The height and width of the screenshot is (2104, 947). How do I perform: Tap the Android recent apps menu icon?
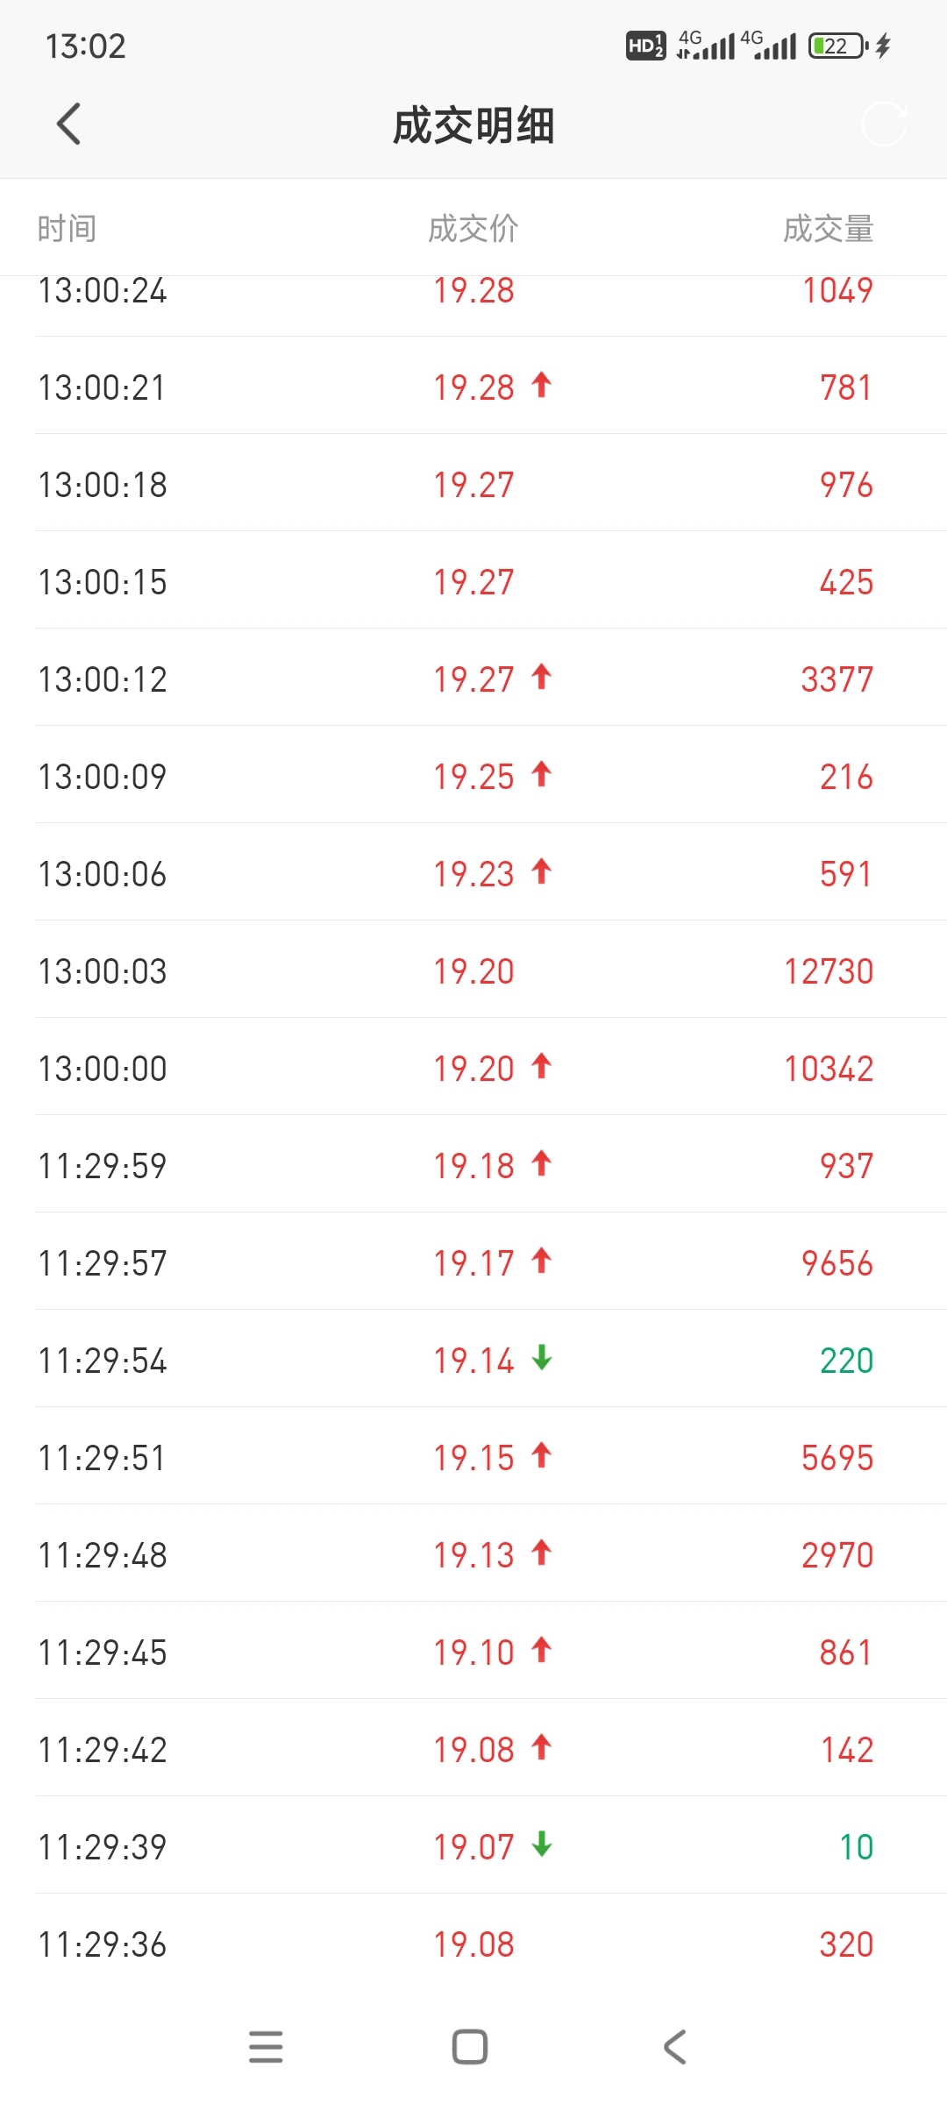(266, 2047)
